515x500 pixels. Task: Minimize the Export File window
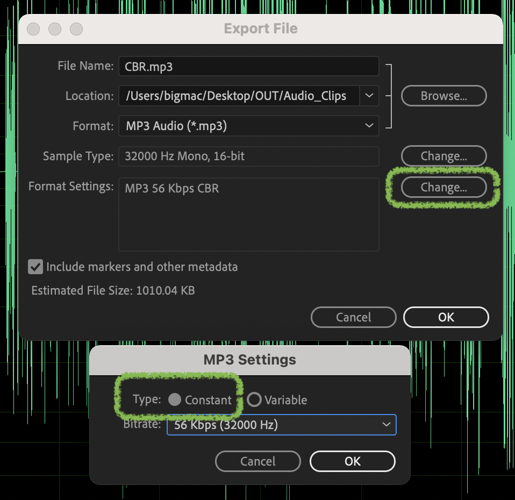pyautogui.click(x=55, y=29)
